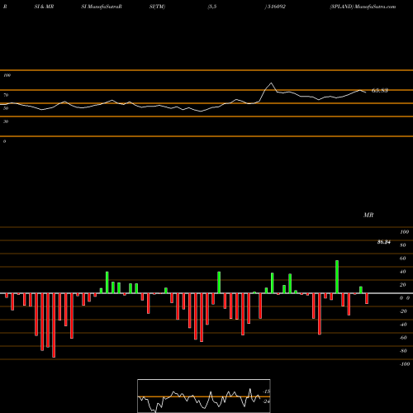The image size is (413, 413).
Task: Open the mini overview chart at bottom
Action: 204,396
